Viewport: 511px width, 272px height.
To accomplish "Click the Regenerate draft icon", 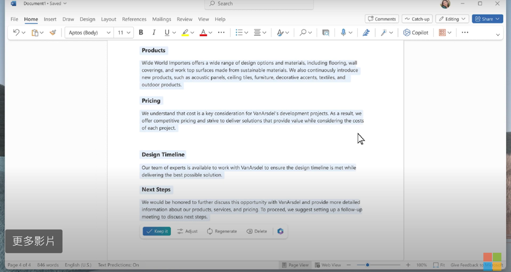I will coord(210,231).
